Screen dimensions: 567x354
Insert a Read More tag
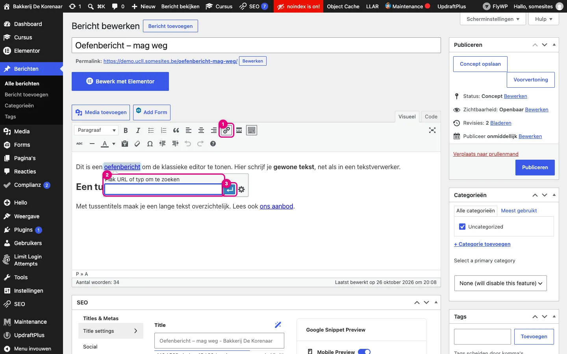point(239,131)
